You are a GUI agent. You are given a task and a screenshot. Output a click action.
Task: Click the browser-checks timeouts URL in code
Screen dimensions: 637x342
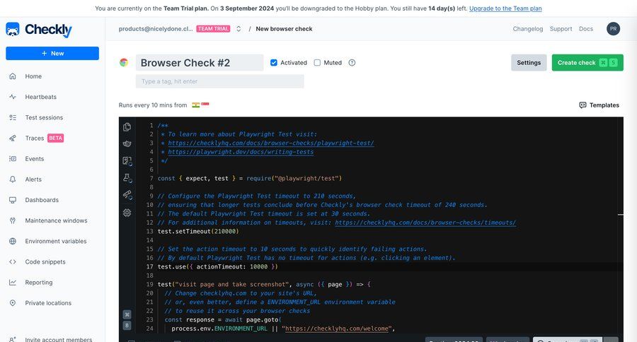425,223
